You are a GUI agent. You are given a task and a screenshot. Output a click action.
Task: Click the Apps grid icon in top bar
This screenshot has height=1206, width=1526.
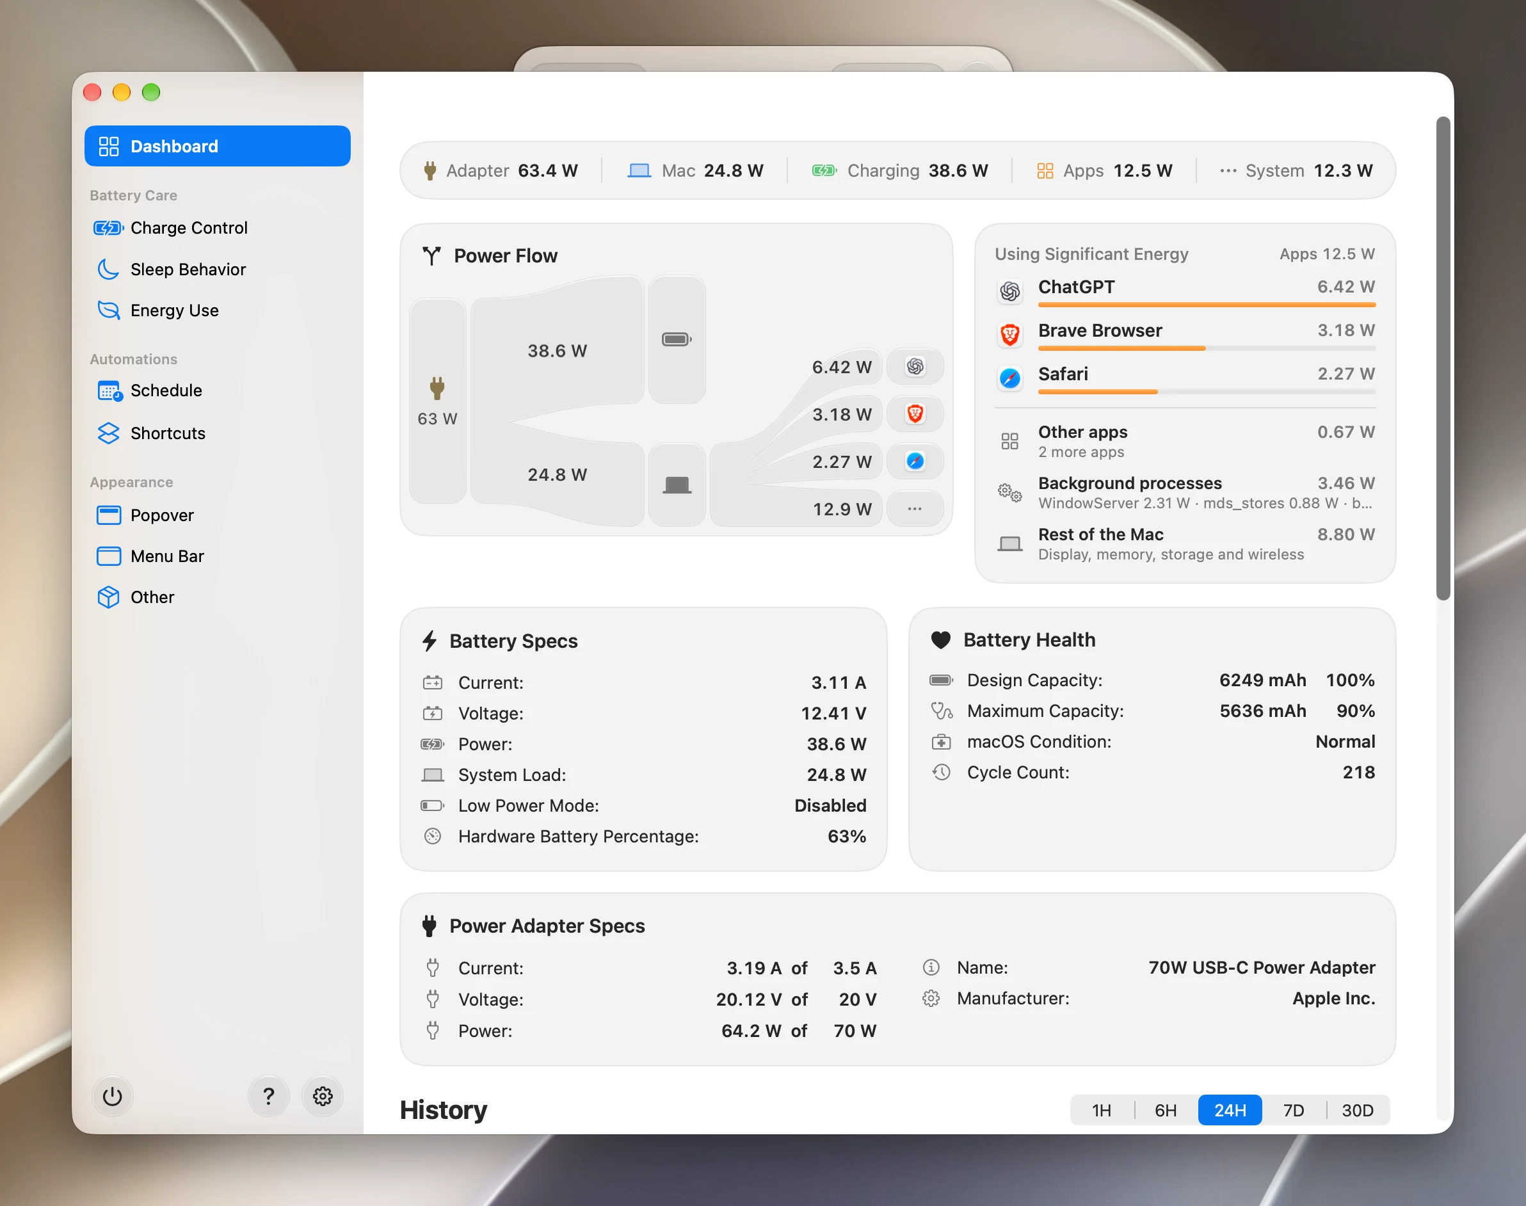pyautogui.click(x=1045, y=170)
